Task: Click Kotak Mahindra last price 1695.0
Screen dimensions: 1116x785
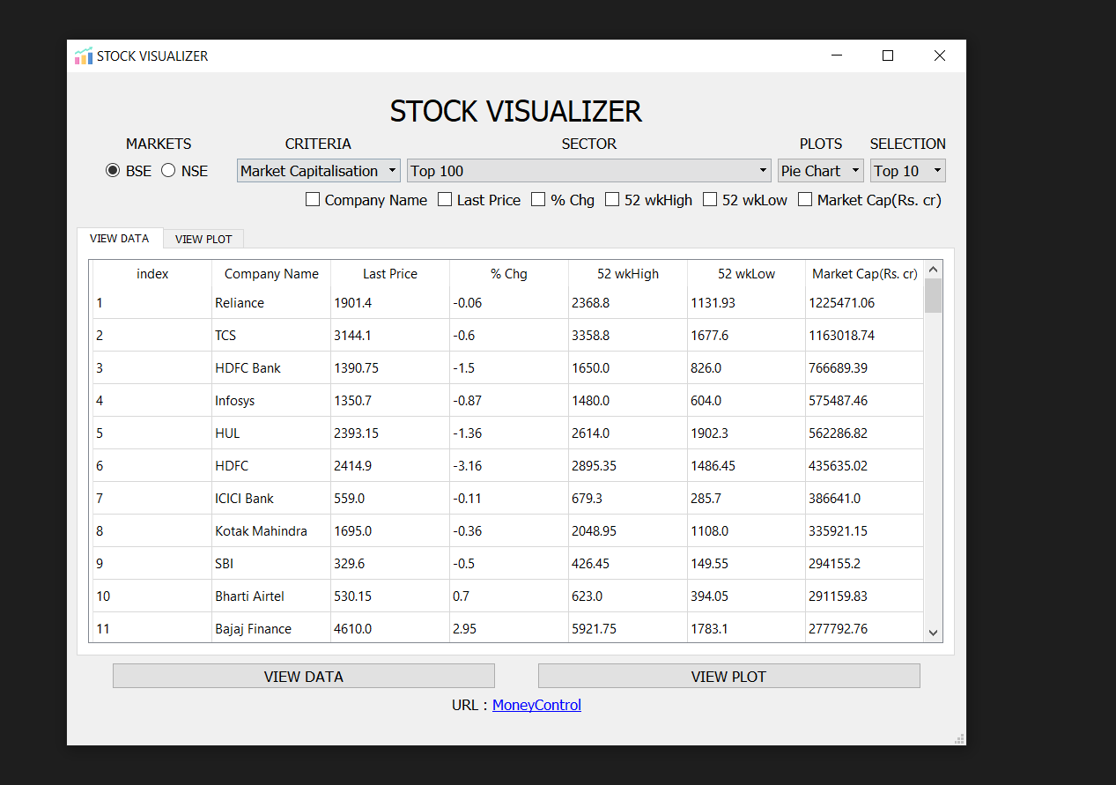Action: [x=390, y=531]
